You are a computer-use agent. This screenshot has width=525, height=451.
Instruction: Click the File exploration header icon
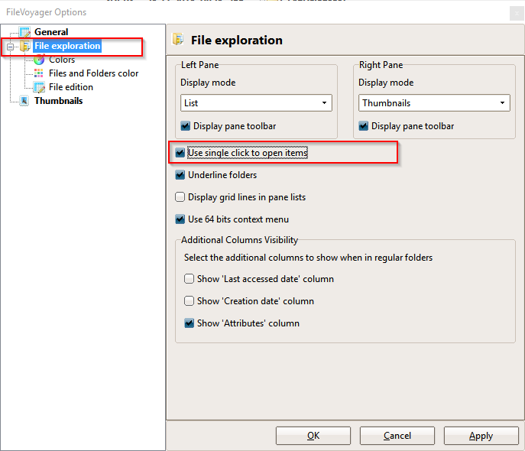[x=178, y=40]
